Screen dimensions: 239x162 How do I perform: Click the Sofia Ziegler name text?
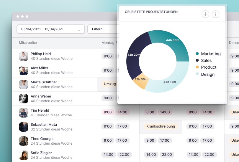click(41, 153)
